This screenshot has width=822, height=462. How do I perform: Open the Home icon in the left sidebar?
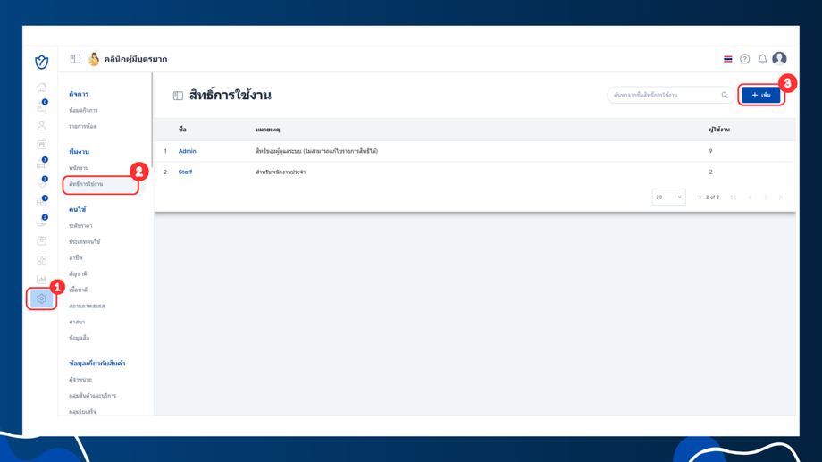click(x=41, y=87)
